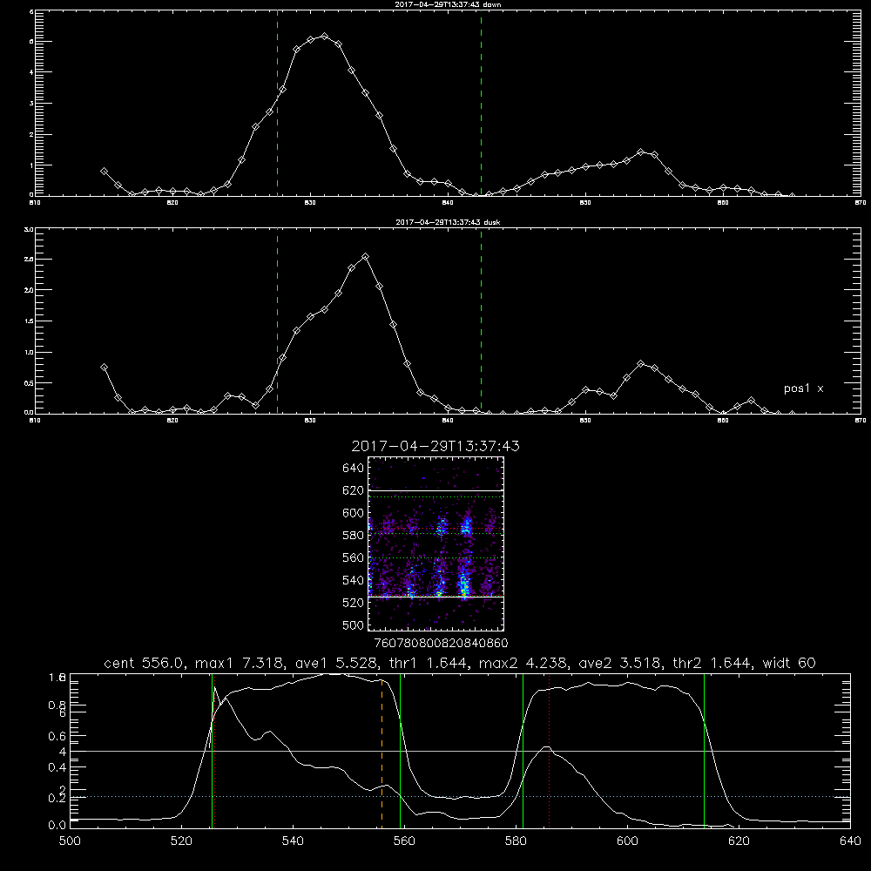Click the crowded x-axis labels under the spectral image
Viewport: 871px width, 871px height.
[441, 644]
